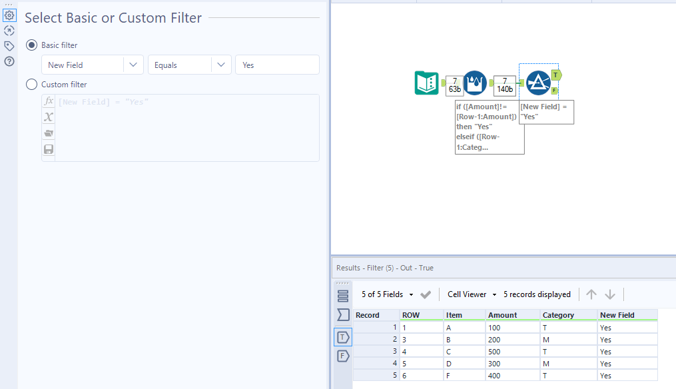The image size is (676, 389).
Task: Select the Filter tool on the canvas
Action: [x=539, y=83]
